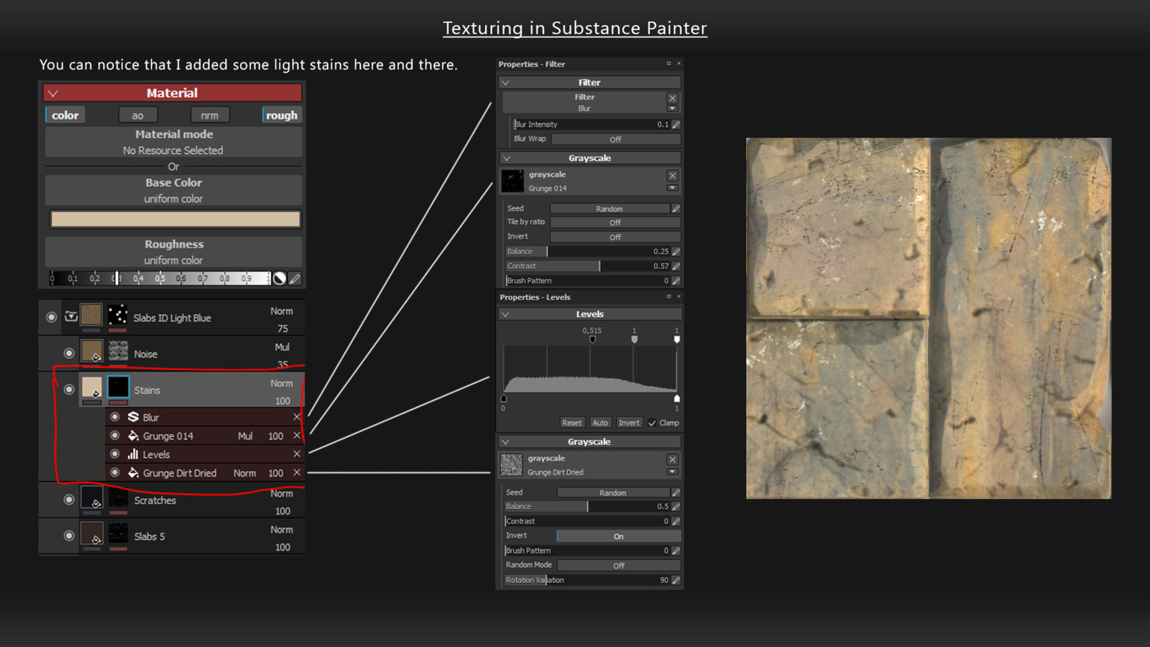This screenshot has width=1150, height=647.
Task: Click the Auto button in Levels
Action: pos(600,423)
